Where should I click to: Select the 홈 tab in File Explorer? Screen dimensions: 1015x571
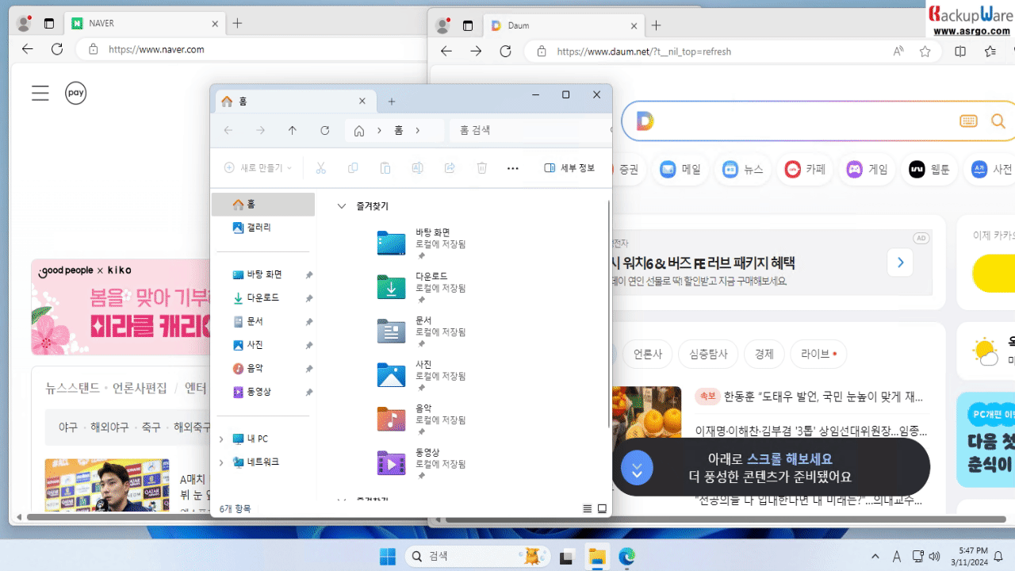point(294,102)
